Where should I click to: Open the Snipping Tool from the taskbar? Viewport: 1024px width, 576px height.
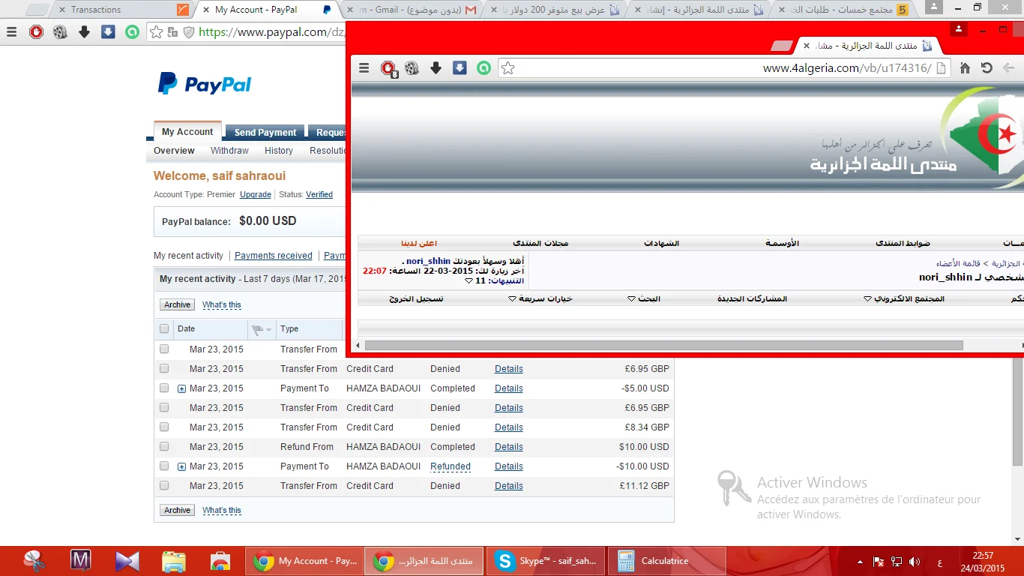tap(34, 561)
